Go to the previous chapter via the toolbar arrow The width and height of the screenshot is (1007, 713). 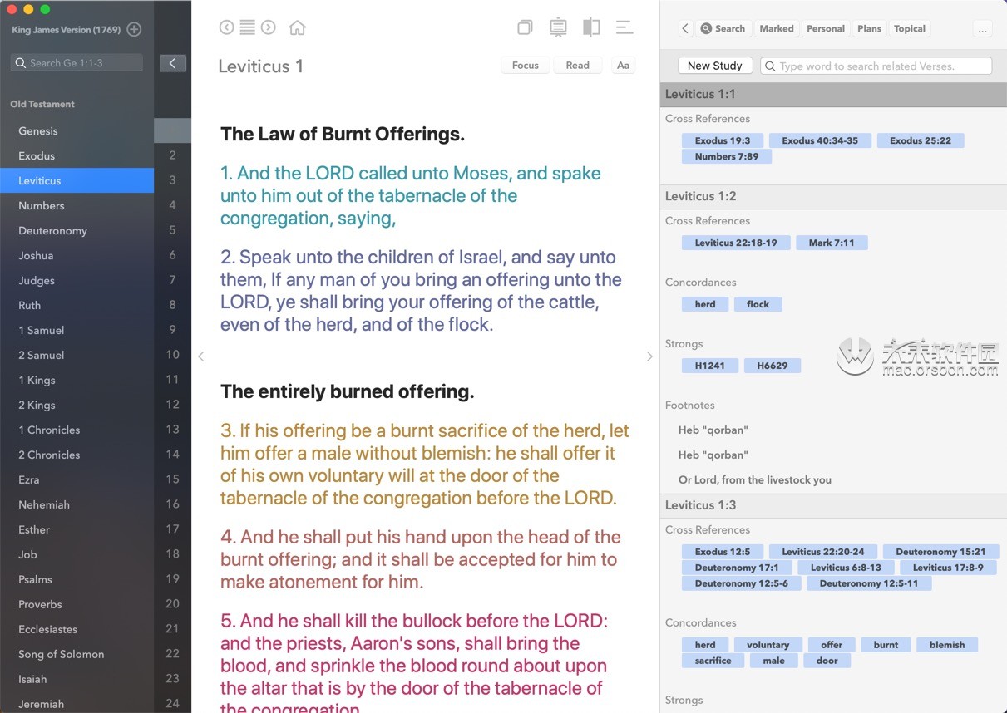pos(226,27)
